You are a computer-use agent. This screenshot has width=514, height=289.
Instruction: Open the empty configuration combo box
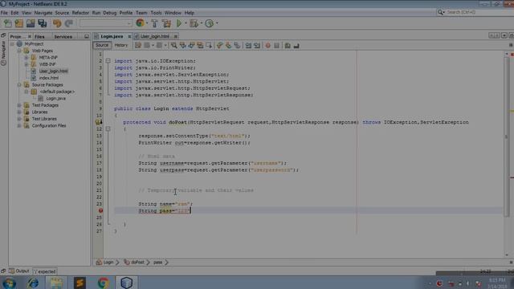105,23
